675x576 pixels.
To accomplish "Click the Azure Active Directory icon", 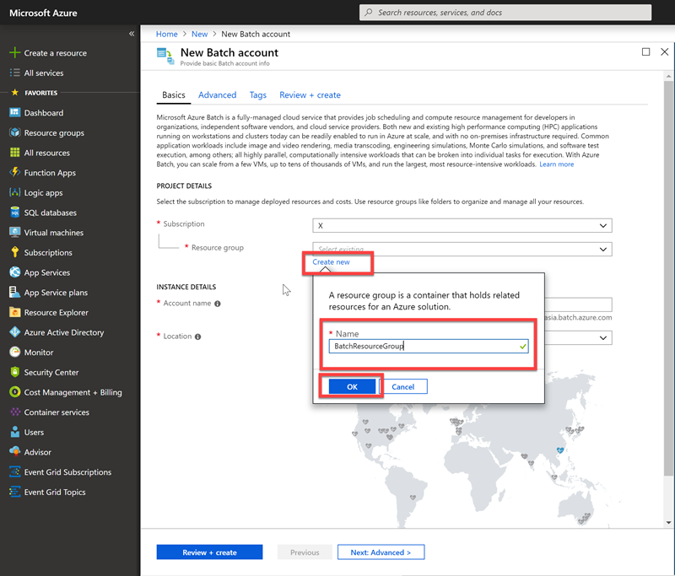I will 14,332.
